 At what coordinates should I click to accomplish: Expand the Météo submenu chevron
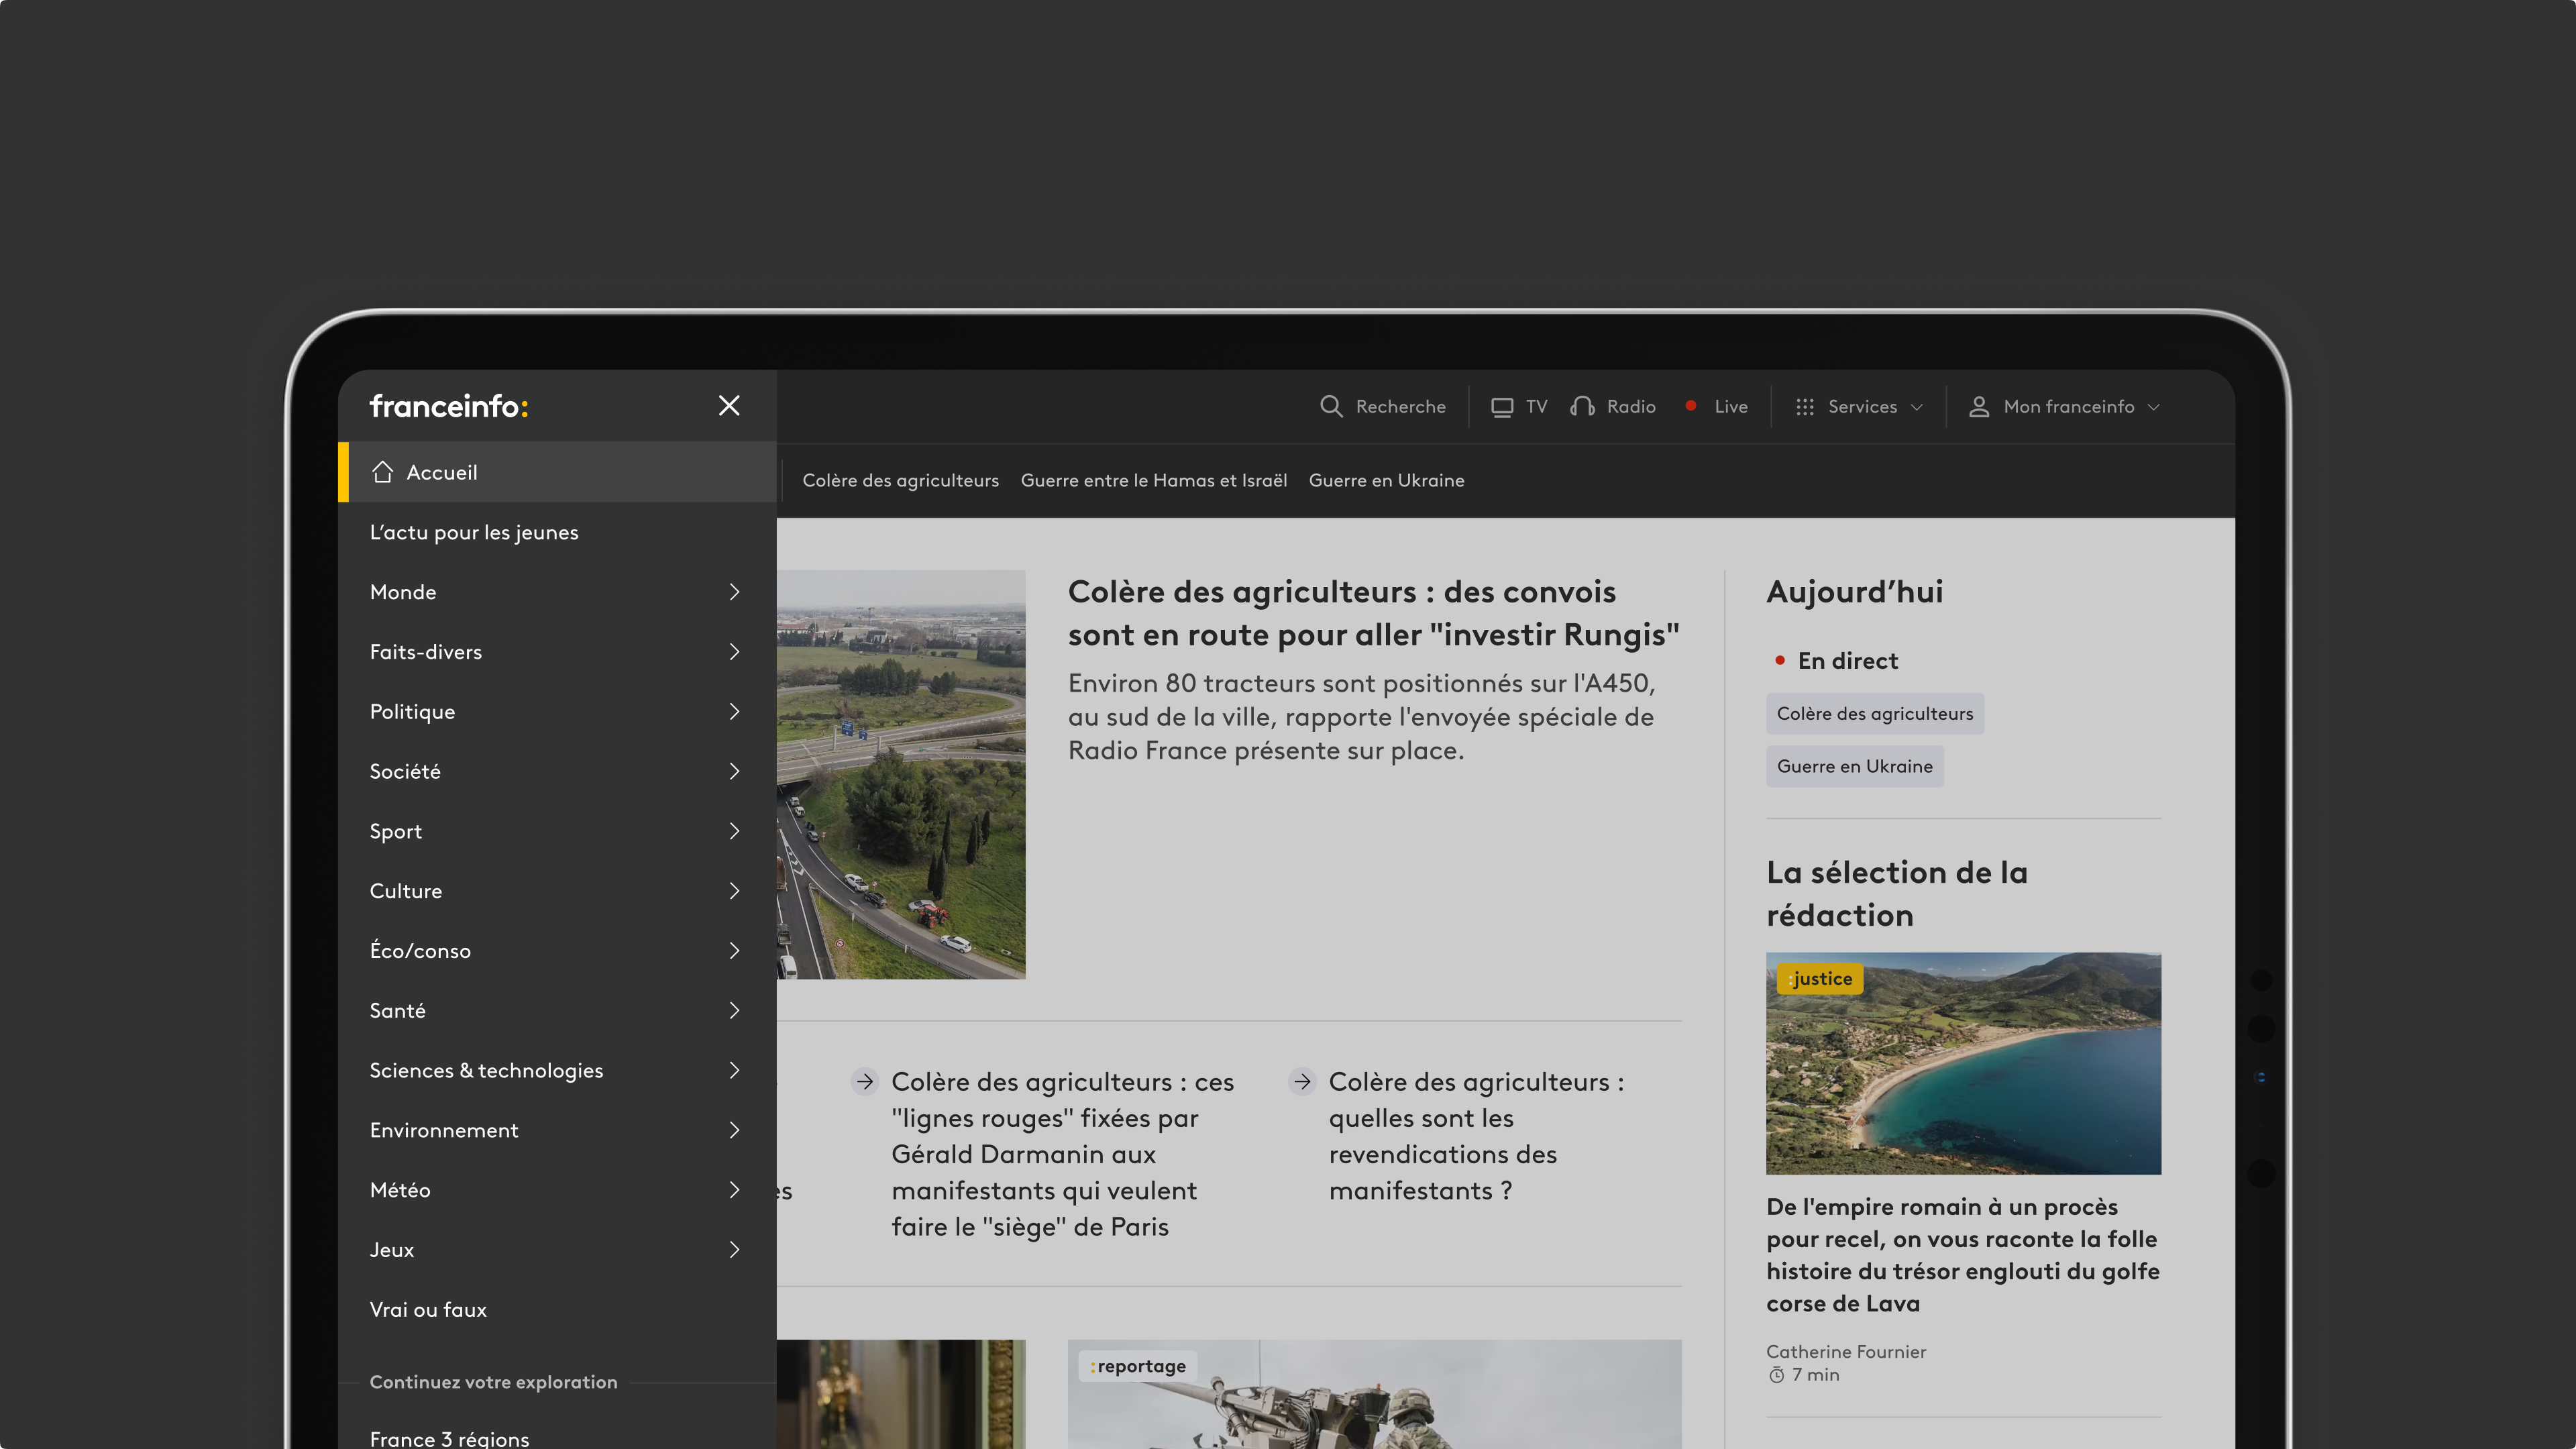coord(734,1190)
